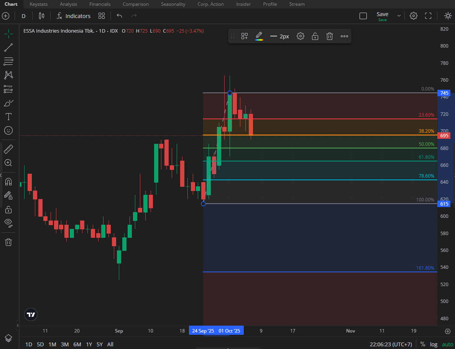The image size is (455, 349).
Task: Delete the selected Fibonacci drawing
Action: (329, 36)
